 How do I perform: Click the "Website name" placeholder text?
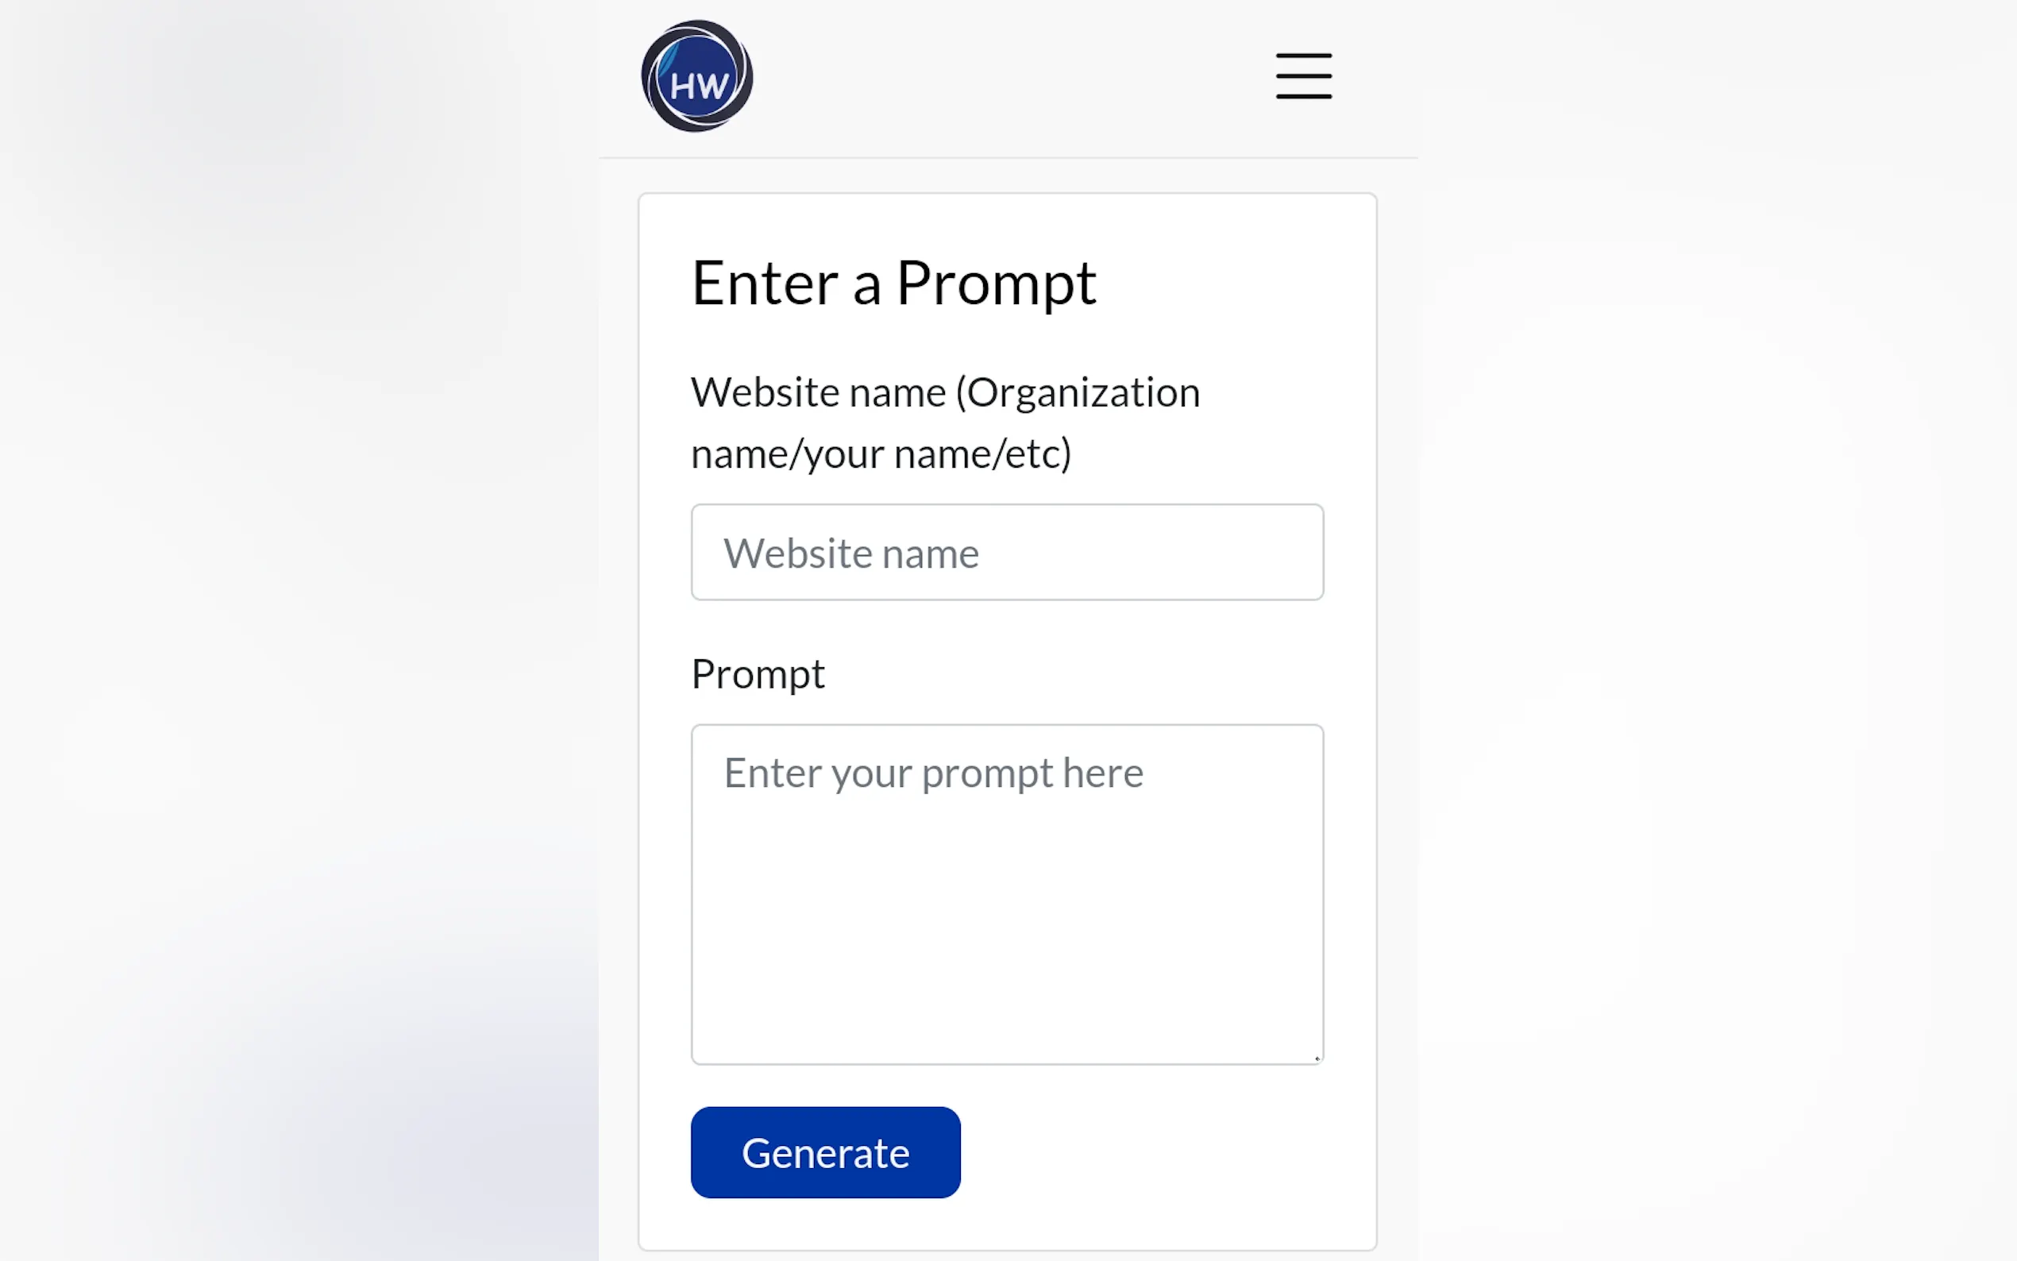coord(850,553)
